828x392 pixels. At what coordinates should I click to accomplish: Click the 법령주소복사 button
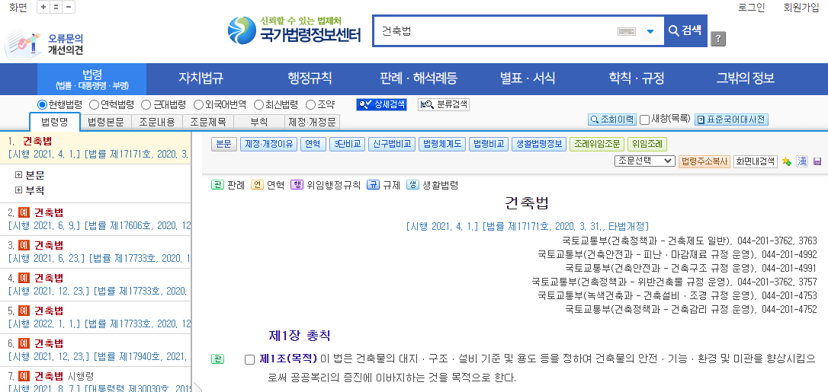point(704,161)
